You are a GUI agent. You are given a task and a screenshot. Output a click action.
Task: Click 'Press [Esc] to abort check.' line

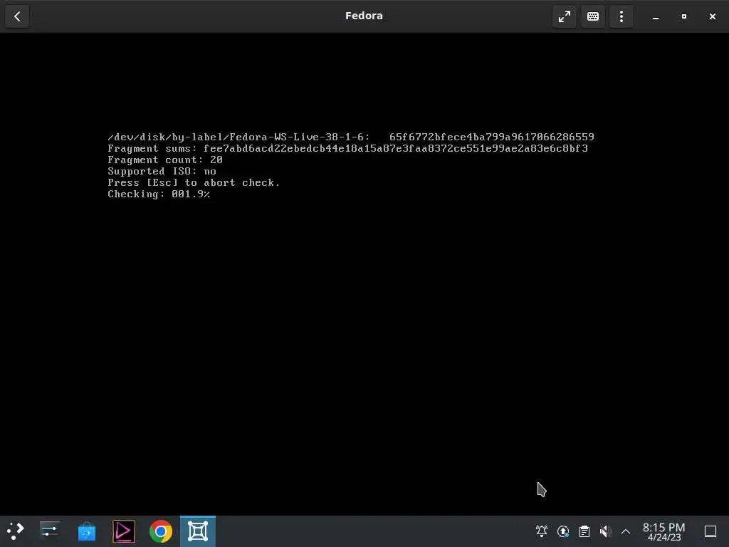pyautogui.click(x=194, y=183)
